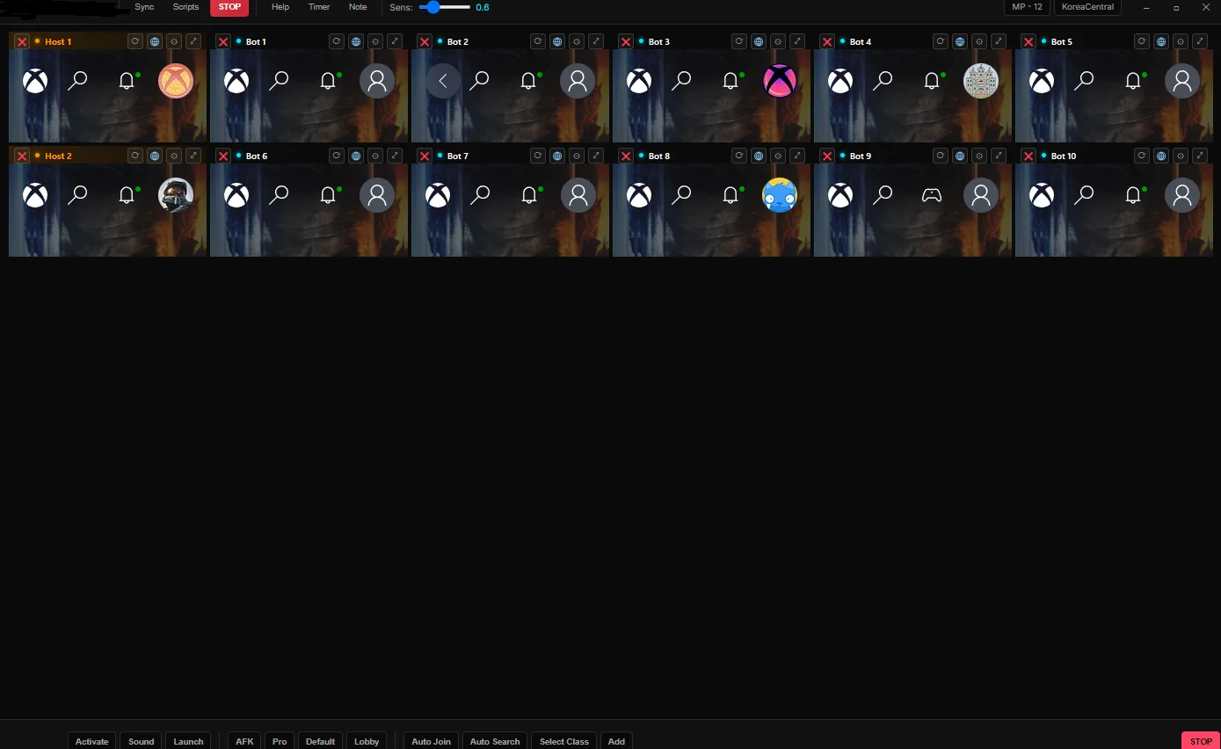The image size is (1221, 749).
Task: Toggle the Pro mode button
Action: [280, 741]
